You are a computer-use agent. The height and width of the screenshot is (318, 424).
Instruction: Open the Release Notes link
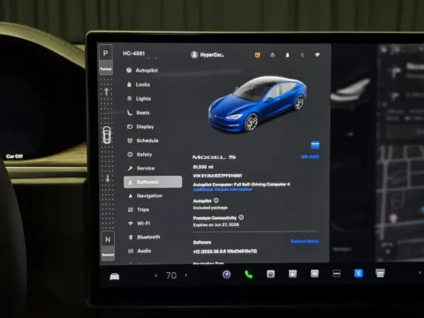305,241
